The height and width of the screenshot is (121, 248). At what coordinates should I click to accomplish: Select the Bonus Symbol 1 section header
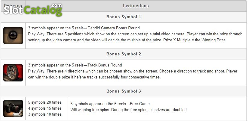coord(124,17)
